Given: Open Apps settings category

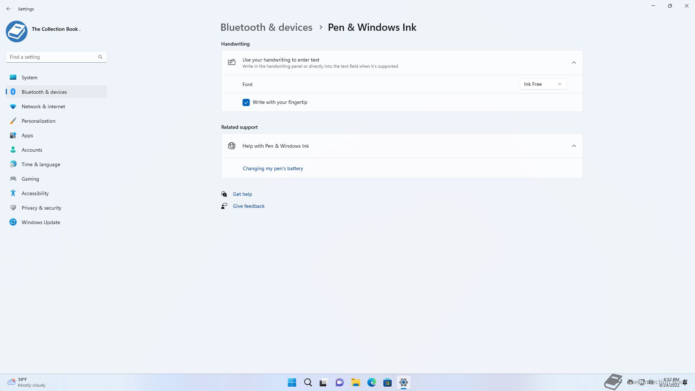Looking at the screenshot, I should 56,135.
